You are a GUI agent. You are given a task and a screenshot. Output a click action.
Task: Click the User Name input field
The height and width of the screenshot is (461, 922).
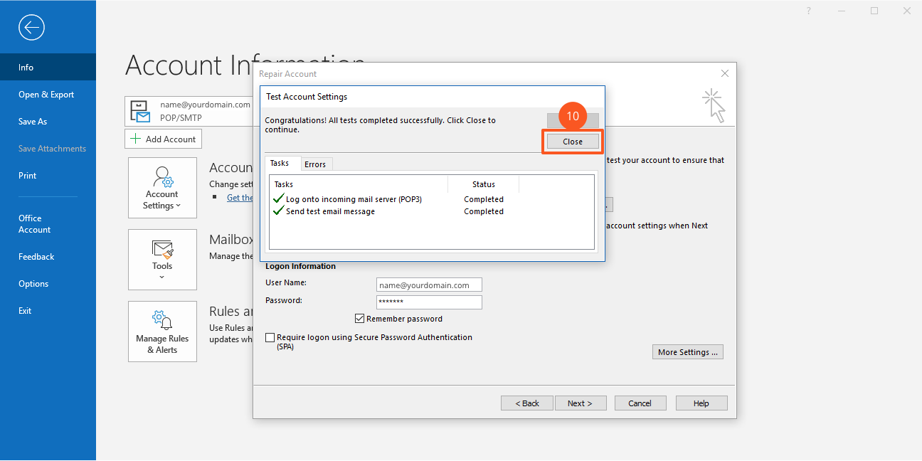429,285
